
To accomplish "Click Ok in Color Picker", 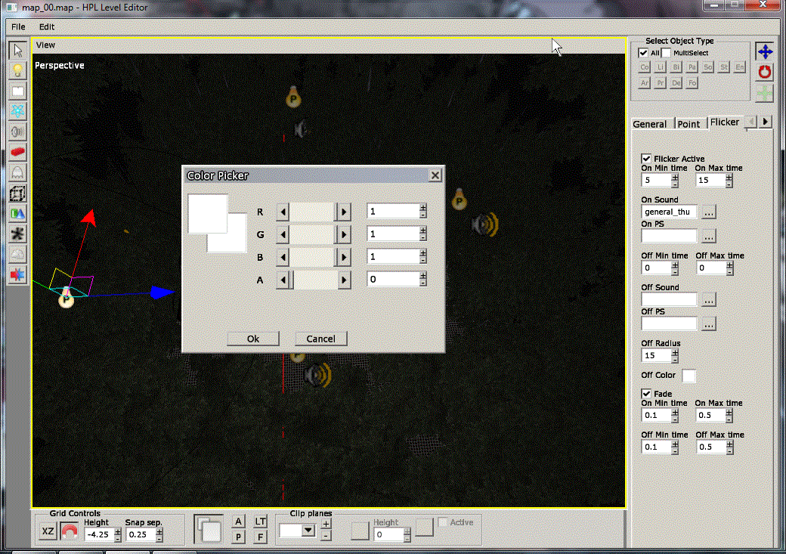I will 253,339.
